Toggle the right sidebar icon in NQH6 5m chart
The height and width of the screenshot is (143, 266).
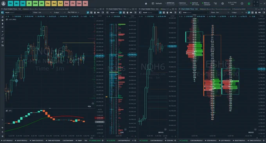(175, 13)
